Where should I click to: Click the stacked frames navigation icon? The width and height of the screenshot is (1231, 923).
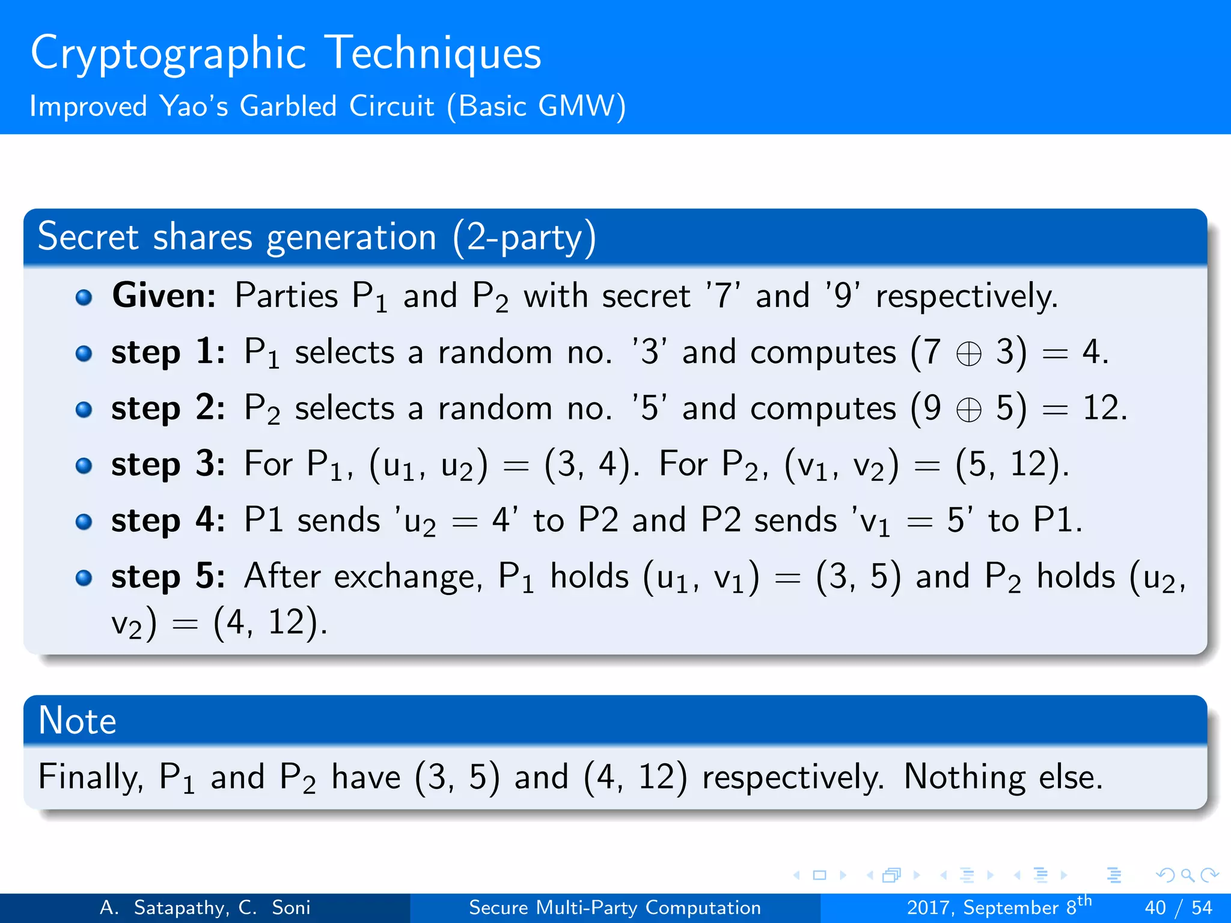click(x=892, y=876)
